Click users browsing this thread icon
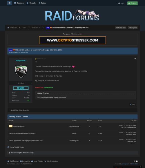Screen dimensions: 145x168 click(9, 153)
